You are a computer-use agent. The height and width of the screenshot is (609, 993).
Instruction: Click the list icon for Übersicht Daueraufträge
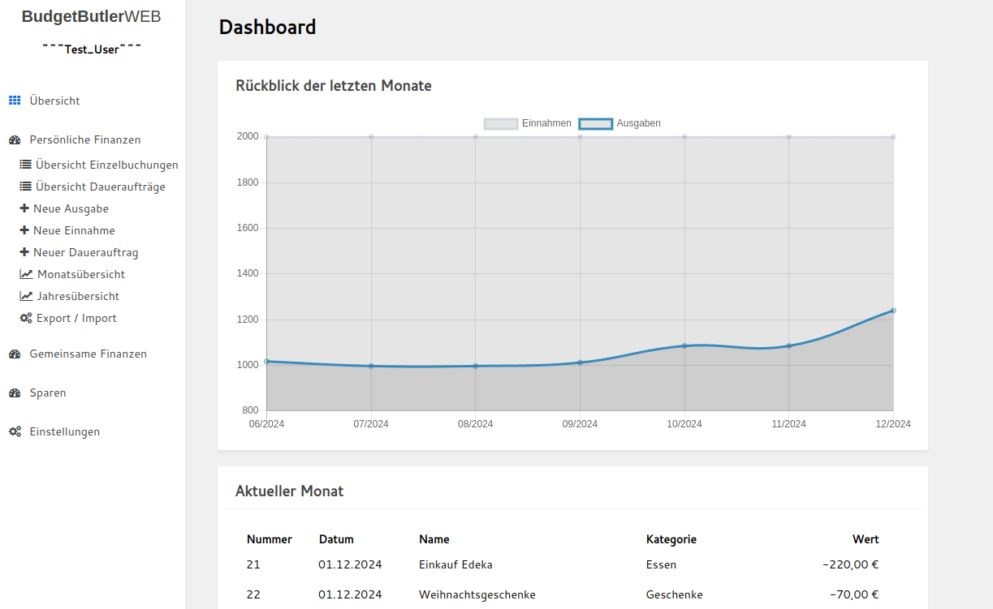point(25,186)
